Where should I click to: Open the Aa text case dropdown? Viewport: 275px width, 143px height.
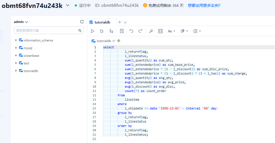[171, 31]
